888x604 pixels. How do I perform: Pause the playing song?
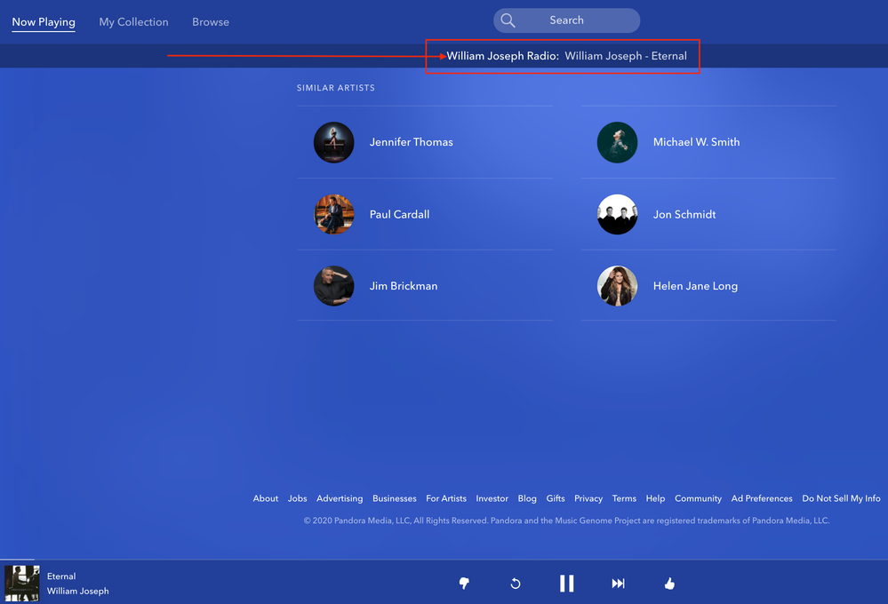[x=566, y=584]
